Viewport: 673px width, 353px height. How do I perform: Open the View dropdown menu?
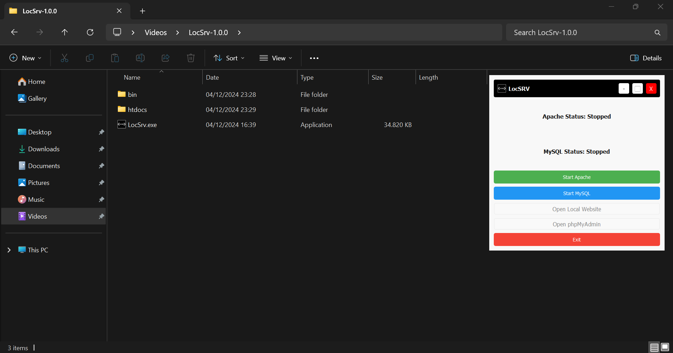[x=276, y=58]
